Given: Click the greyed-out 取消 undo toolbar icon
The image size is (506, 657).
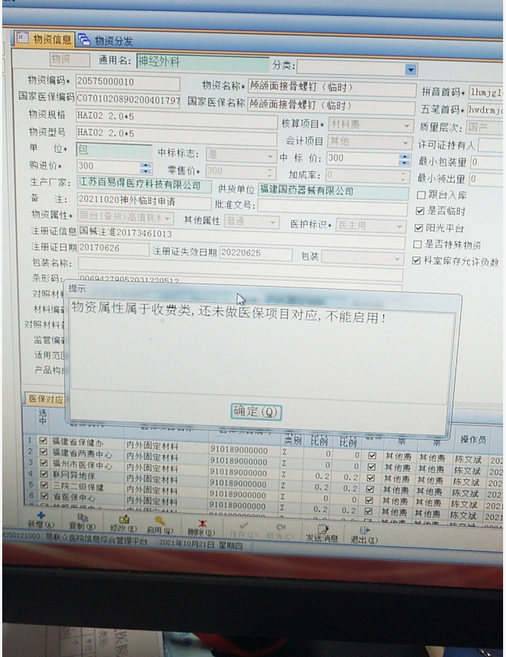Looking at the screenshot, I should (280, 527).
